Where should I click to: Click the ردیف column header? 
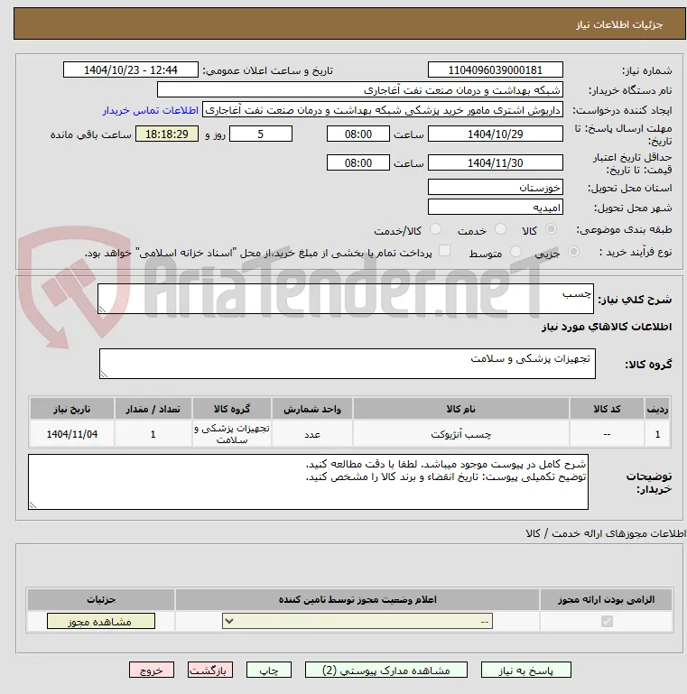pyautogui.click(x=657, y=409)
